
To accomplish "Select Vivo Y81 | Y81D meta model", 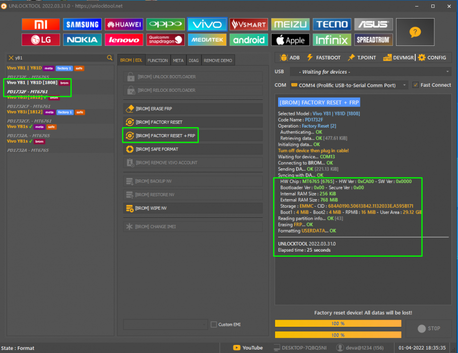I will point(60,72).
